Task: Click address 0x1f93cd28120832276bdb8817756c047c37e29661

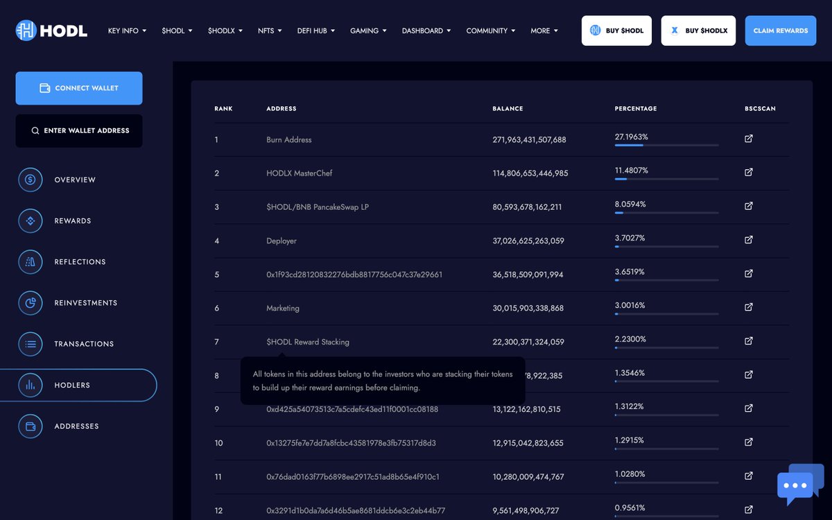Action: point(354,275)
